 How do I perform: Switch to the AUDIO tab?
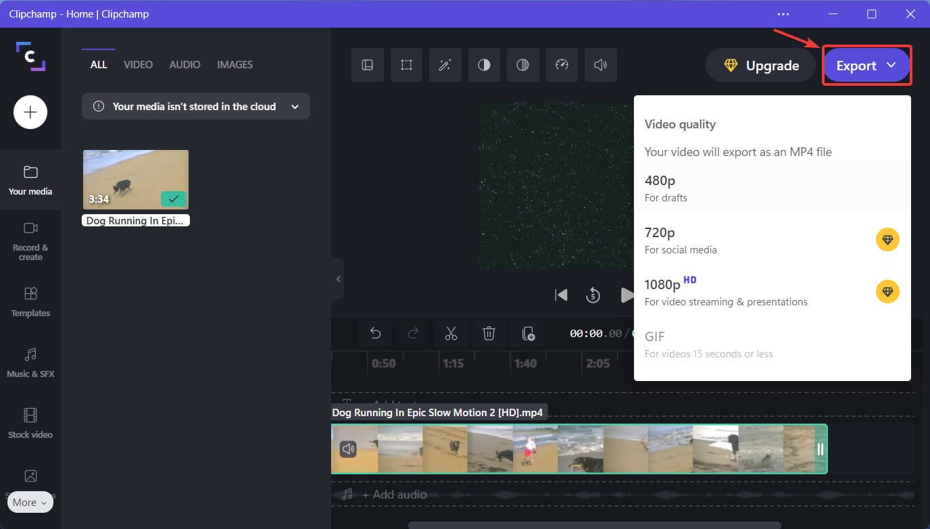185,64
